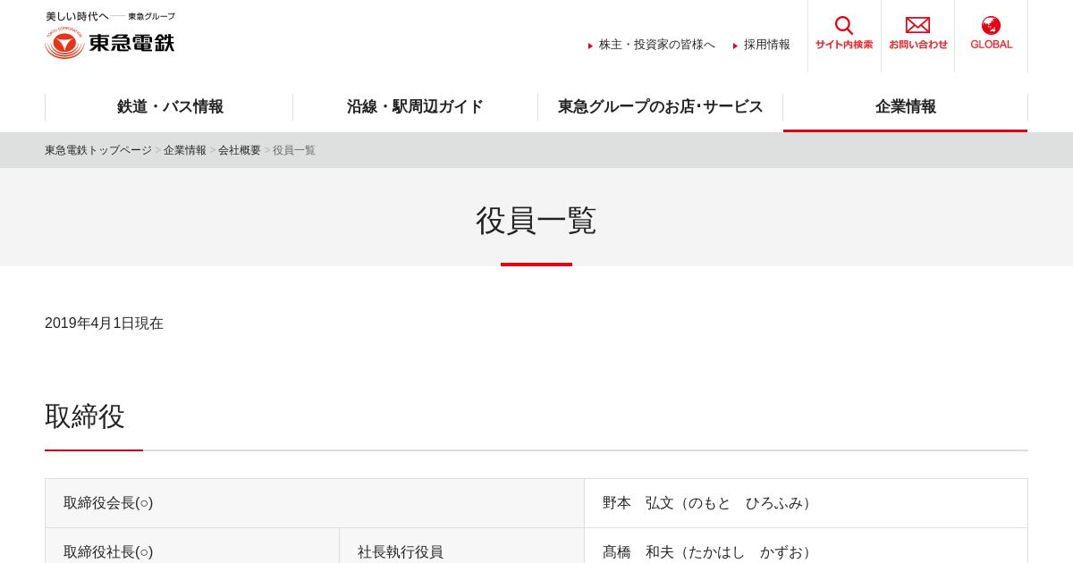Image resolution: width=1073 pixels, height=563 pixels.
Task: Select 鉄道・バス情報 menu
Action: [169, 107]
